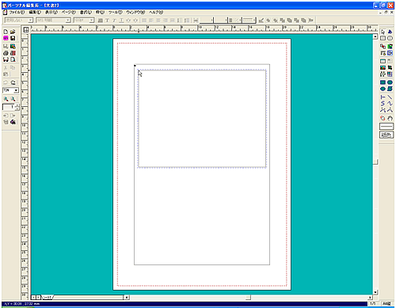
Task: Open the style dropdown at toolbar's far left
Action: tap(31, 20)
